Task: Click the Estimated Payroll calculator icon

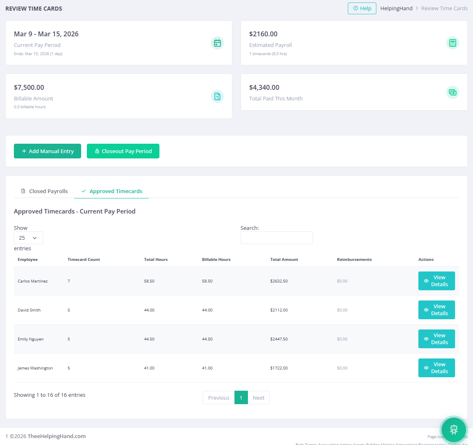Action: (x=453, y=42)
